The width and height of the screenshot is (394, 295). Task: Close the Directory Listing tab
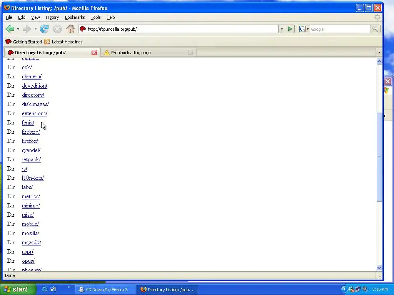(x=94, y=53)
